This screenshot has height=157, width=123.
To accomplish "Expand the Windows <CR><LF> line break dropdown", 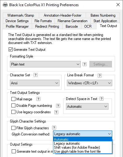I will click(x=89, y=83).
